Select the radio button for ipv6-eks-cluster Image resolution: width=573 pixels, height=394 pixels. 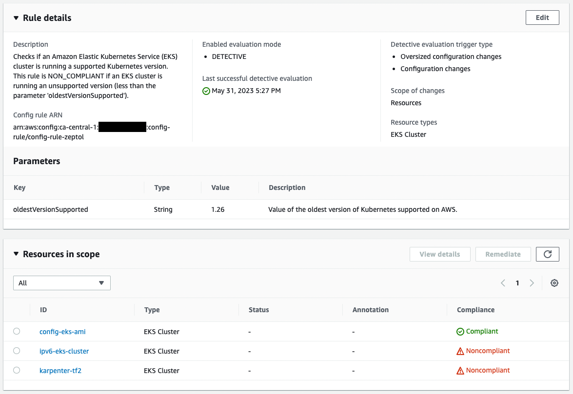17,351
